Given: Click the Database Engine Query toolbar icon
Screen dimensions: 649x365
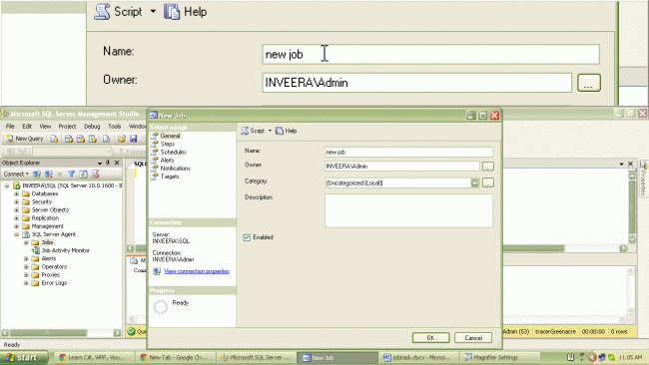Looking at the screenshot, I should pyautogui.click(x=54, y=139).
